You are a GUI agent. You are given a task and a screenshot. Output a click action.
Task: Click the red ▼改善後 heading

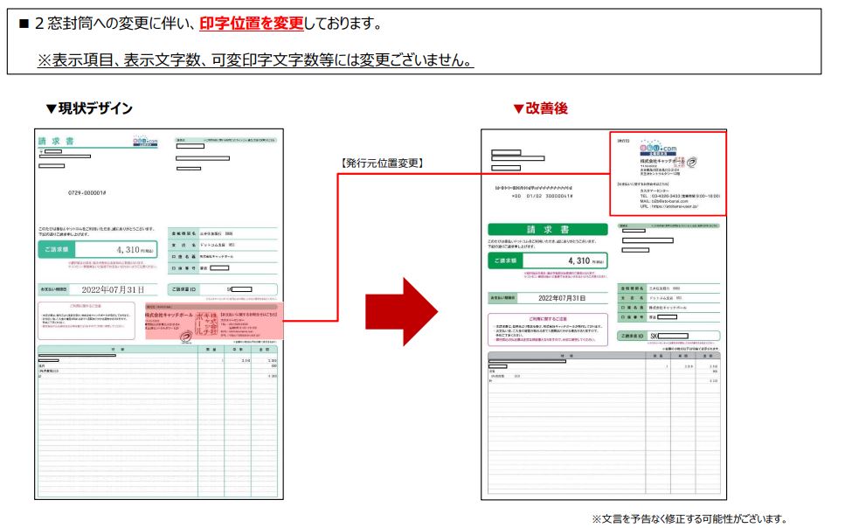540,108
